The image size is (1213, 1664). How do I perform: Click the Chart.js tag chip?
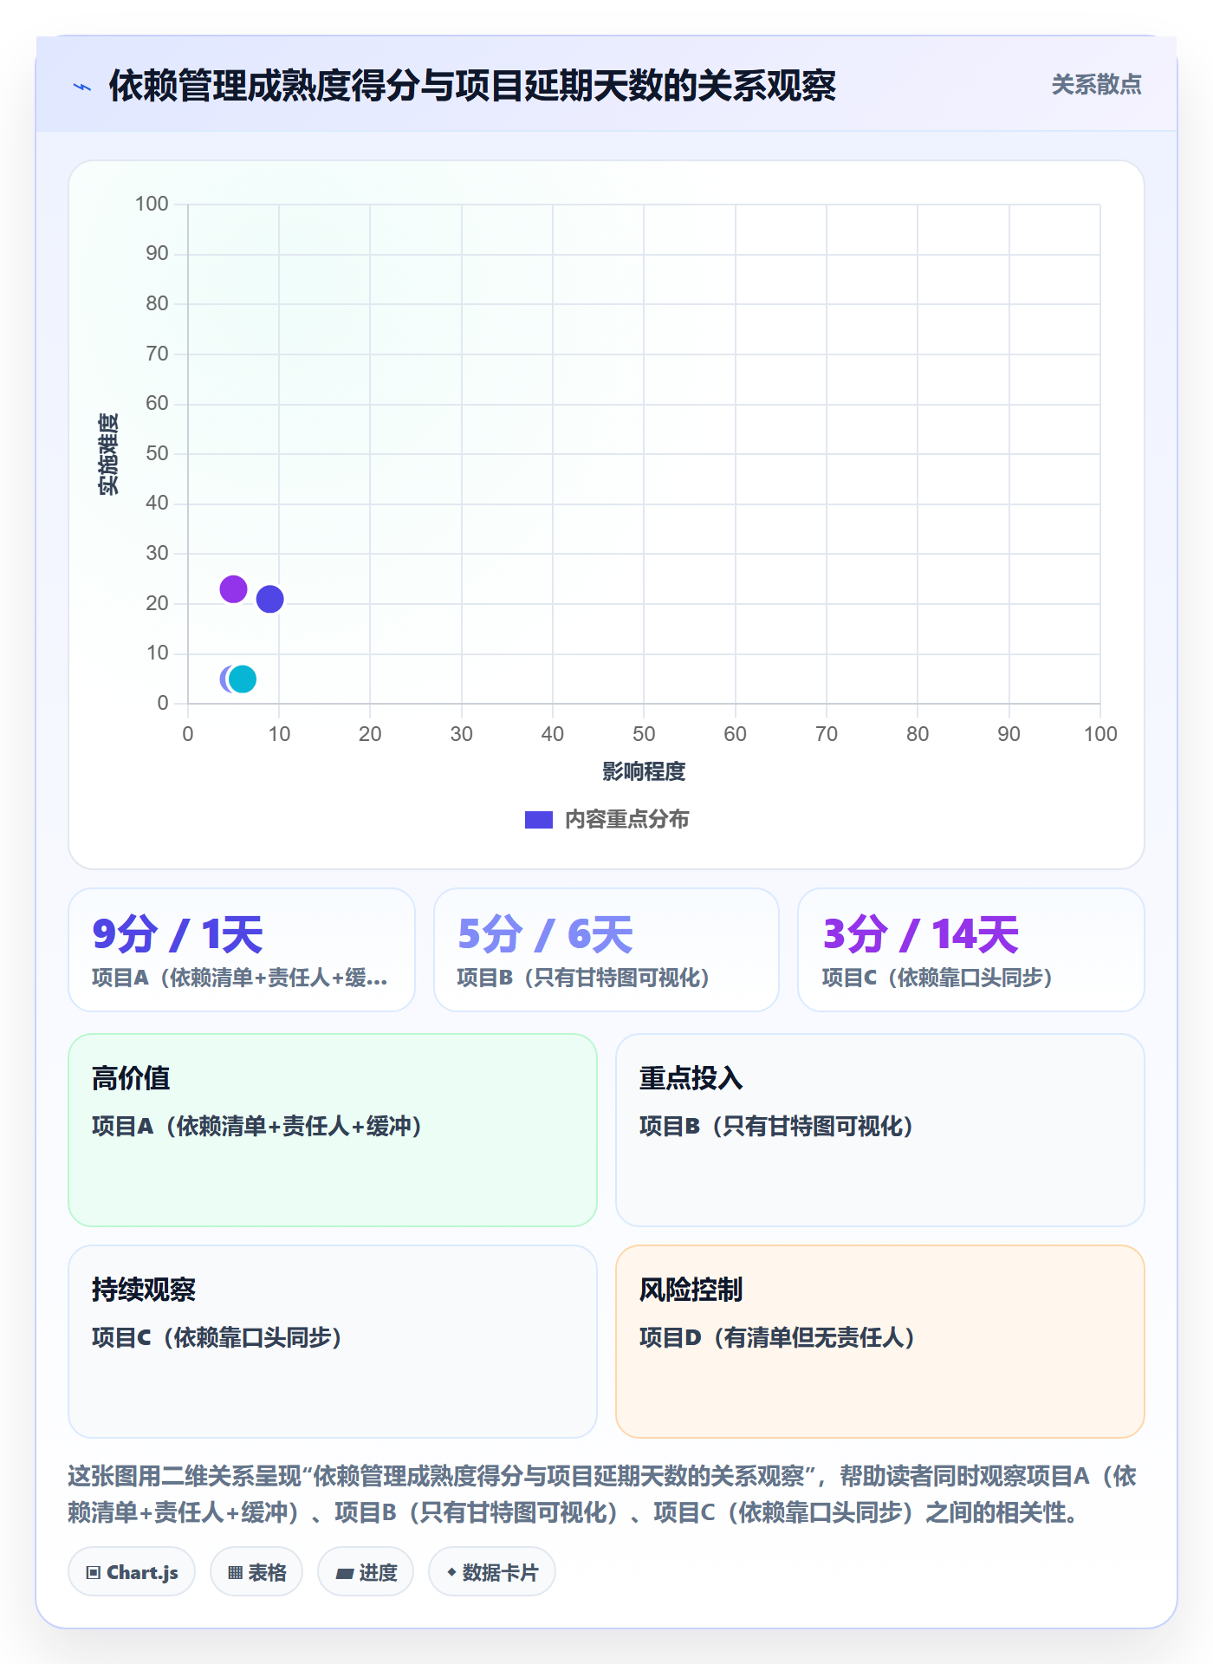coord(132,1572)
